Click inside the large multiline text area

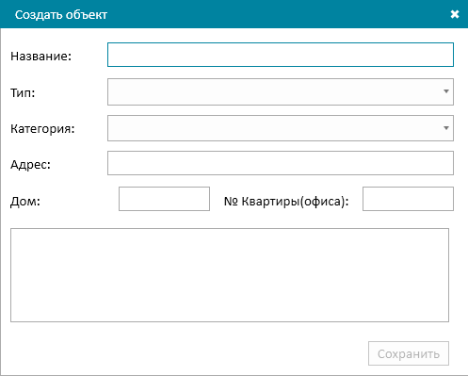tap(230, 275)
